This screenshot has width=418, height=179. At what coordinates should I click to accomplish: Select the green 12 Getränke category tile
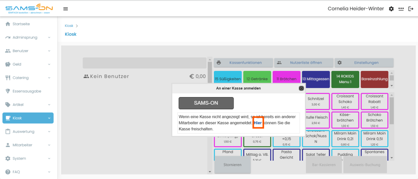257,79
